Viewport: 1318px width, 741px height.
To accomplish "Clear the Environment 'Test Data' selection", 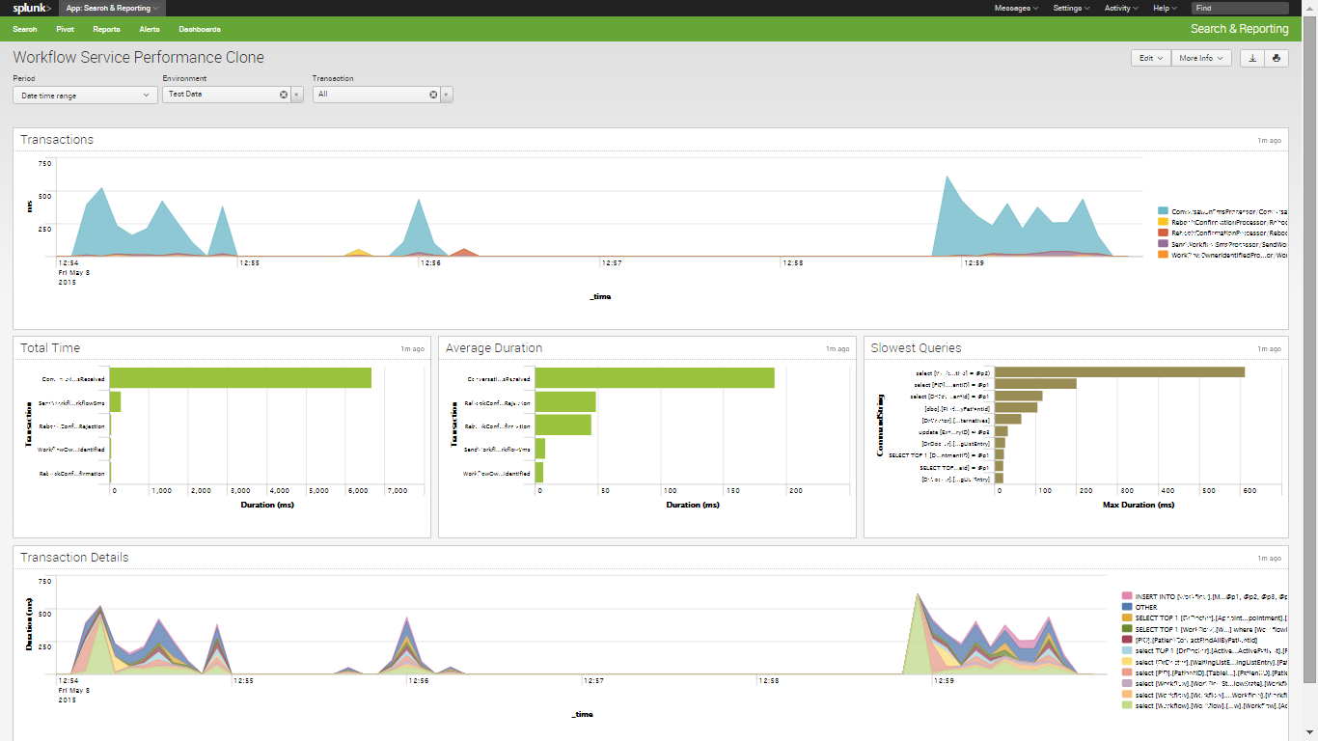I will coord(284,95).
